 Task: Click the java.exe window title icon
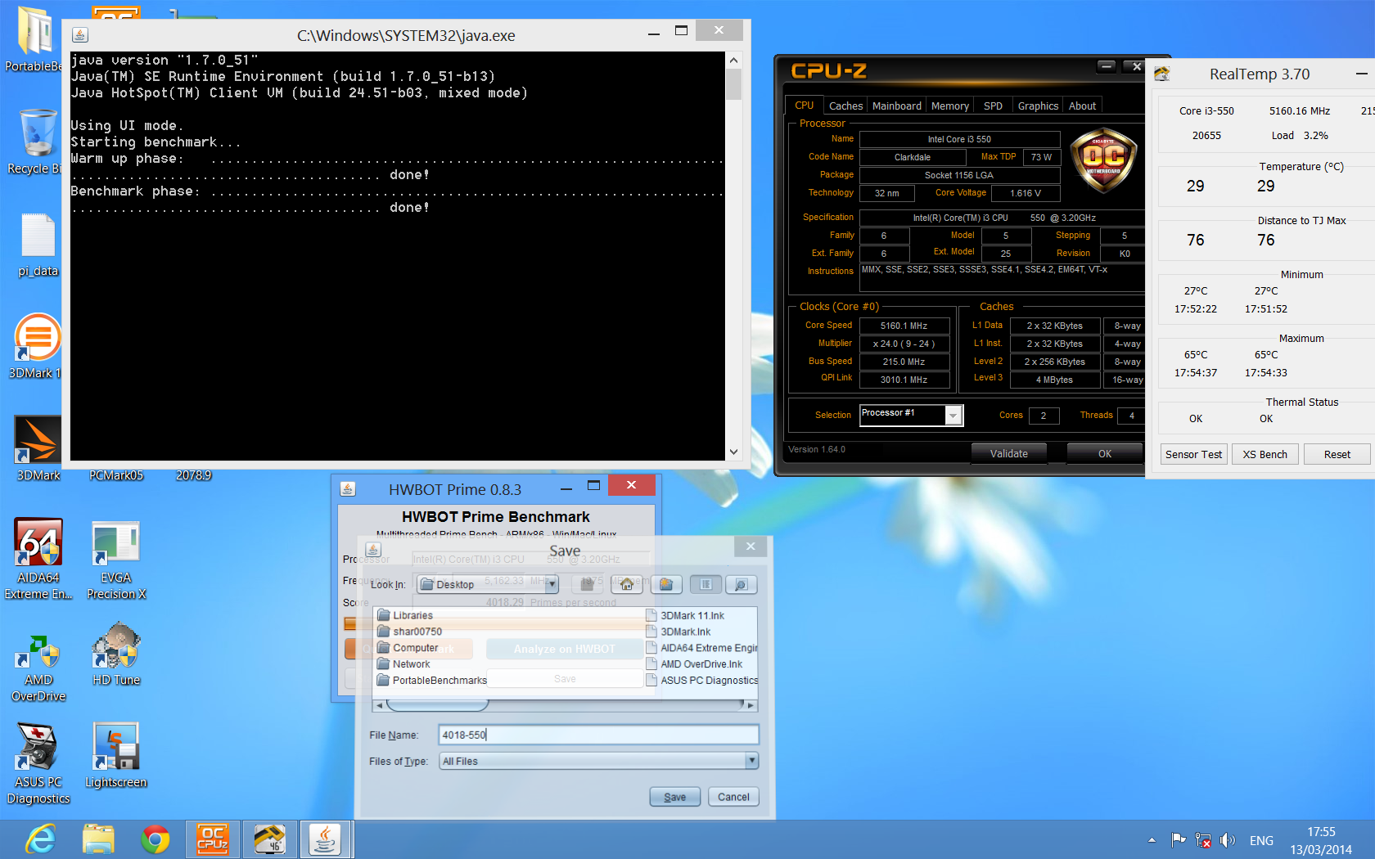pos(79,34)
